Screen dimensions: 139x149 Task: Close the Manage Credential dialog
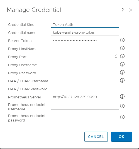point(131,10)
